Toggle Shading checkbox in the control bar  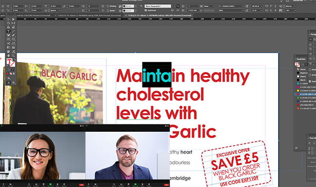[108, 6]
